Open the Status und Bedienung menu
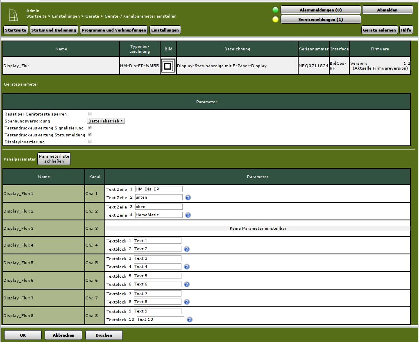The image size is (419, 342). 54,30
